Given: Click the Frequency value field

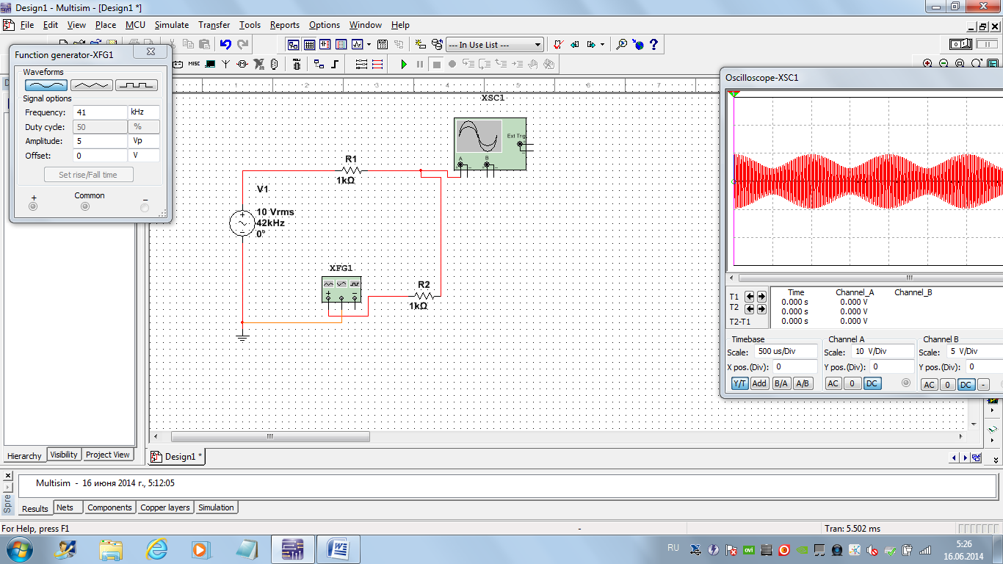Looking at the screenshot, I should 100,112.
